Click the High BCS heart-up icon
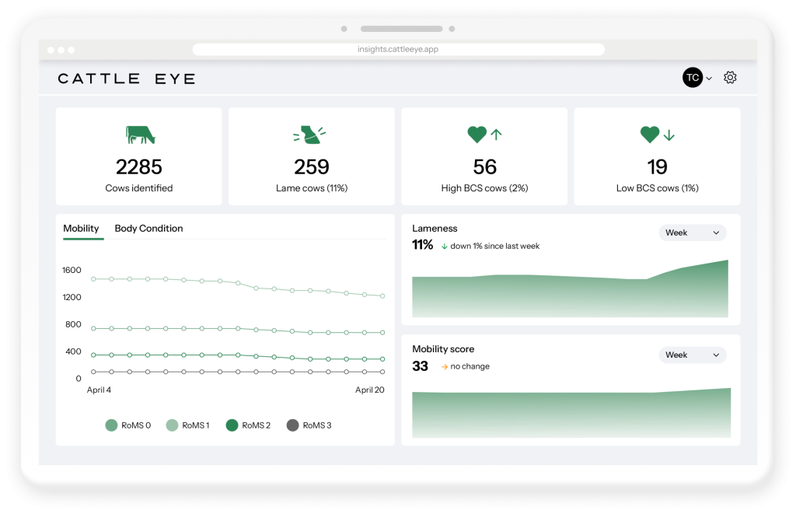796x514 pixels. pyautogui.click(x=484, y=135)
